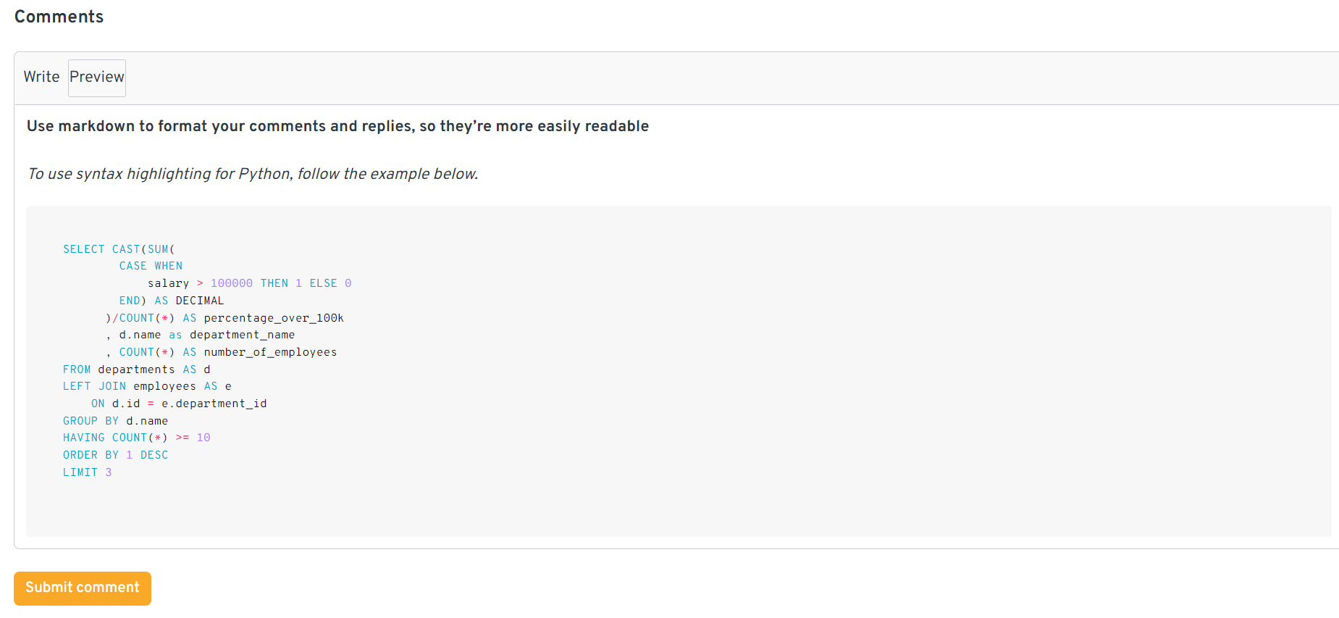This screenshot has height=618, width=1339.
Task: Click the Comments heading
Action: pos(59,17)
